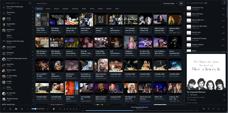Open the ALBUM ARTIST grouping selector
The width and height of the screenshot is (228, 113).
tap(11, 3)
